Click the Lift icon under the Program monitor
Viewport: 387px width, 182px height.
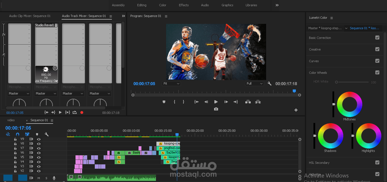pos(248,102)
